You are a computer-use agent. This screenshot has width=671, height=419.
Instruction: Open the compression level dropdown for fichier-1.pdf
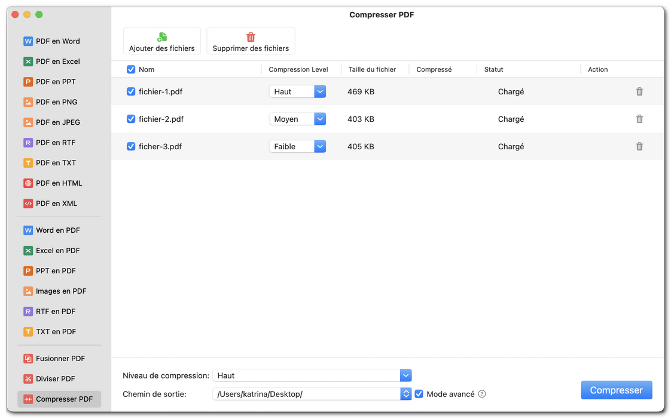pyautogui.click(x=320, y=91)
